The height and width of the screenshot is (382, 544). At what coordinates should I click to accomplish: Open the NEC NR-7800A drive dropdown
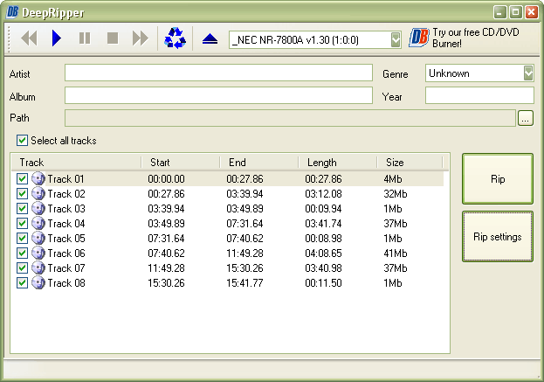396,40
